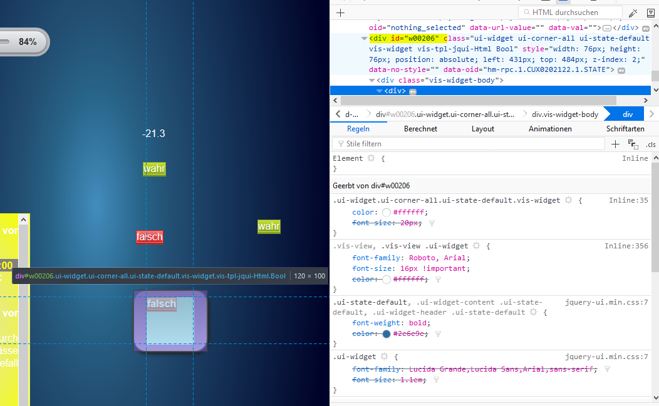
Task: Click the add new CSS rule plus
Action: point(616,144)
